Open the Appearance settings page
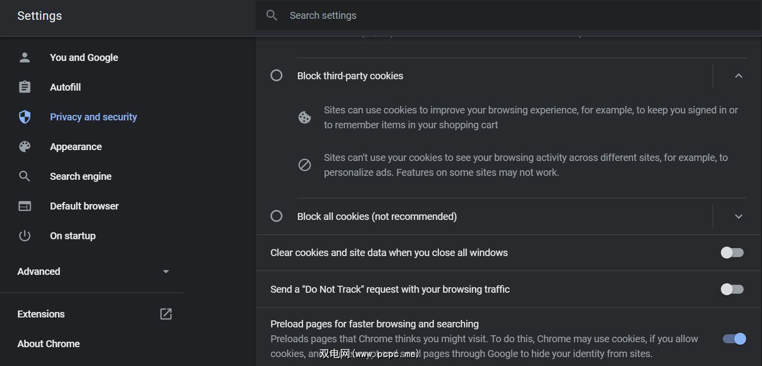Image resolution: width=762 pixels, height=366 pixels. (76, 147)
